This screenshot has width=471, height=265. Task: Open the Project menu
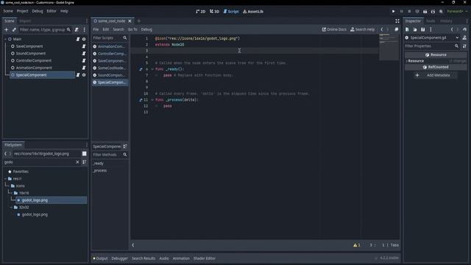point(22,11)
